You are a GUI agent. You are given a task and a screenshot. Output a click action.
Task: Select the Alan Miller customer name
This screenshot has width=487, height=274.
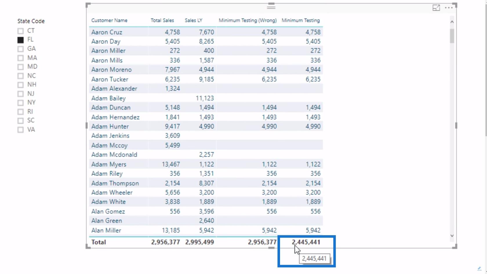pyautogui.click(x=106, y=231)
